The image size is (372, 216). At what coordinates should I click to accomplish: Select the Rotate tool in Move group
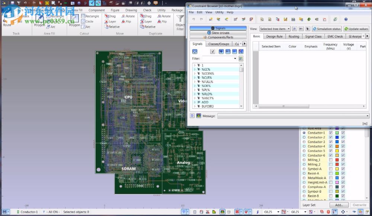(127, 16)
